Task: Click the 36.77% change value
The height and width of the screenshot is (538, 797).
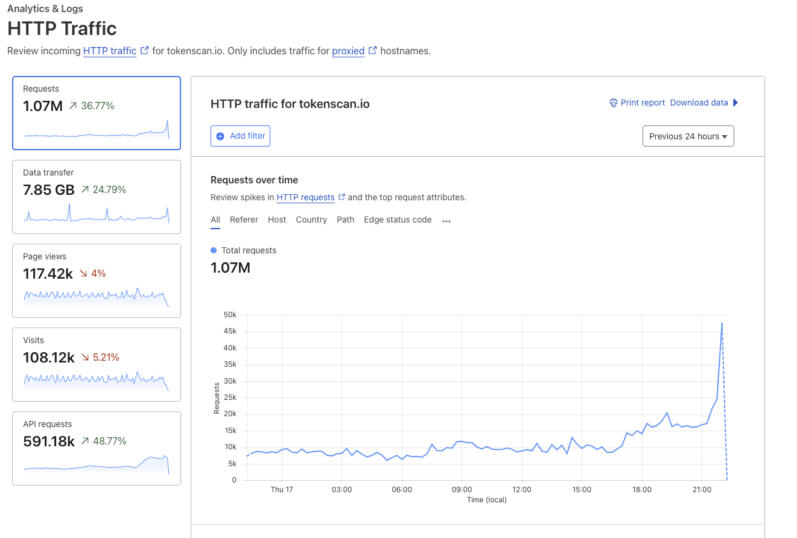Action: point(98,106)
